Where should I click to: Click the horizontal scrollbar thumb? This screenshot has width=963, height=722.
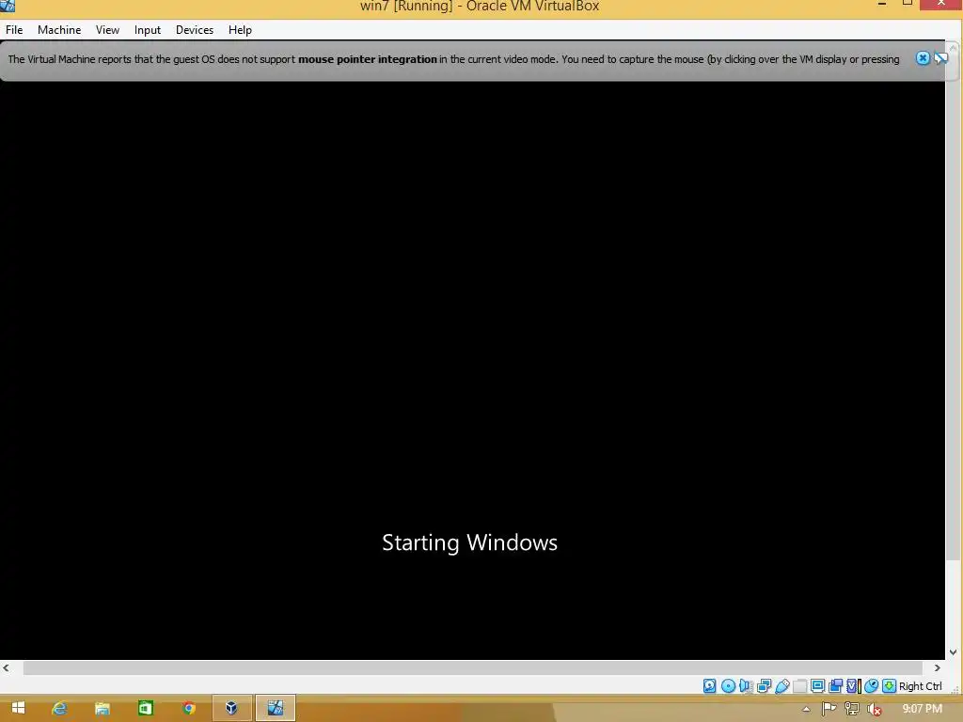[x=473, y=667]
